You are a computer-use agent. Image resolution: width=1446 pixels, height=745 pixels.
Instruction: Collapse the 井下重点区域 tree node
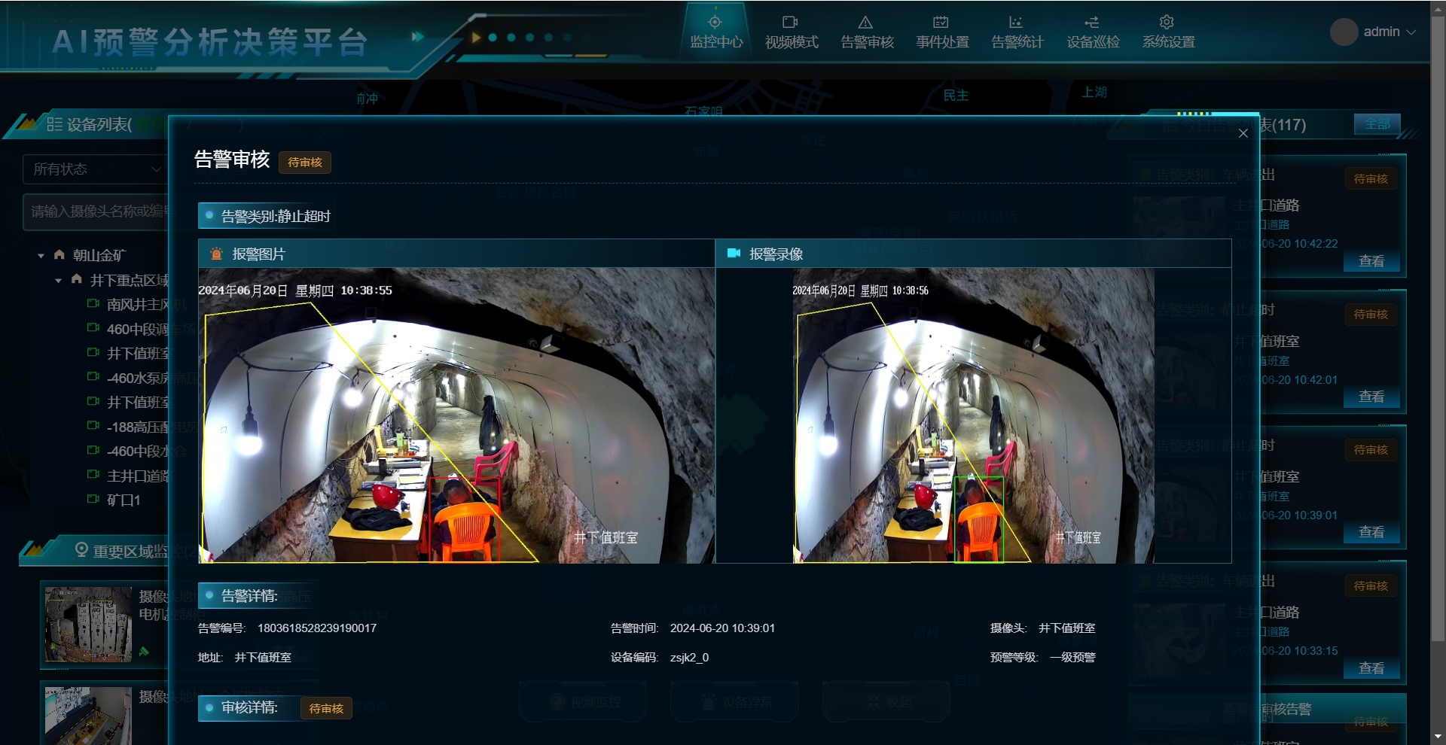click(x=58, y=281)
